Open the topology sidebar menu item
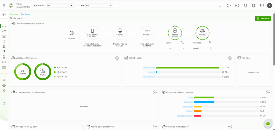 tap(4, 31)
